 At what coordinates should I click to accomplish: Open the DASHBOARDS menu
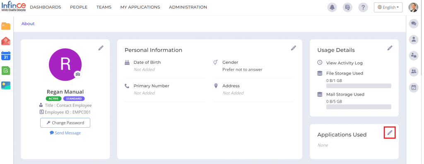[46, 7]
